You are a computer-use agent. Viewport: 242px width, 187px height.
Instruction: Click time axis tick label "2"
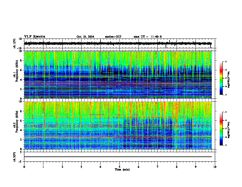click(x=62, y=167)
